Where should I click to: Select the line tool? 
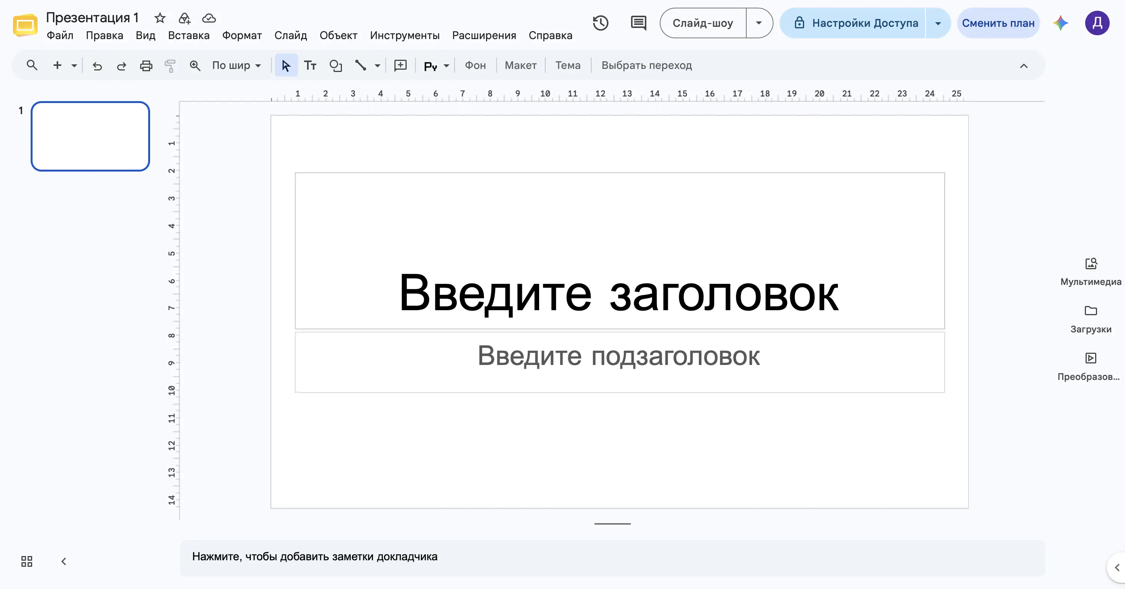[360, 65]
